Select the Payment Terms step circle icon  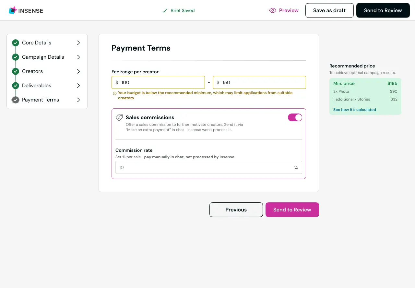coord(15,100)
